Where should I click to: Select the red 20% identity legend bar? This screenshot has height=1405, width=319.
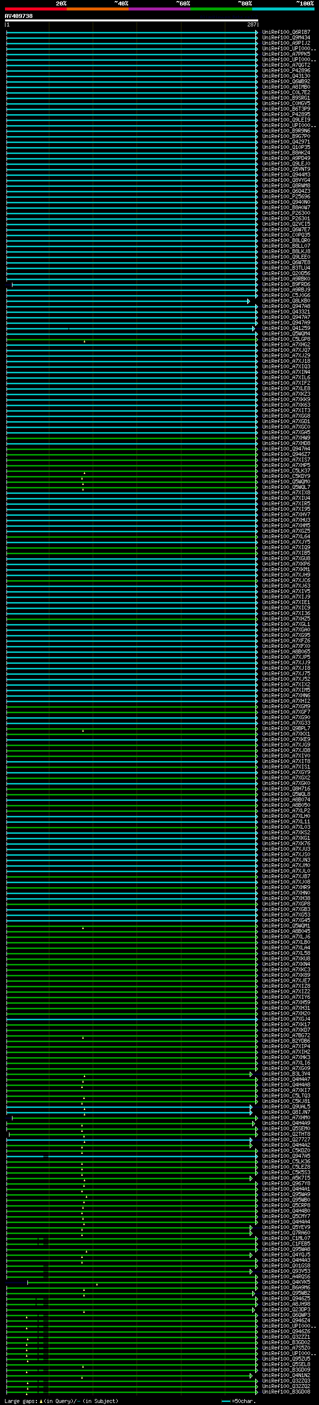coord(35,9)
